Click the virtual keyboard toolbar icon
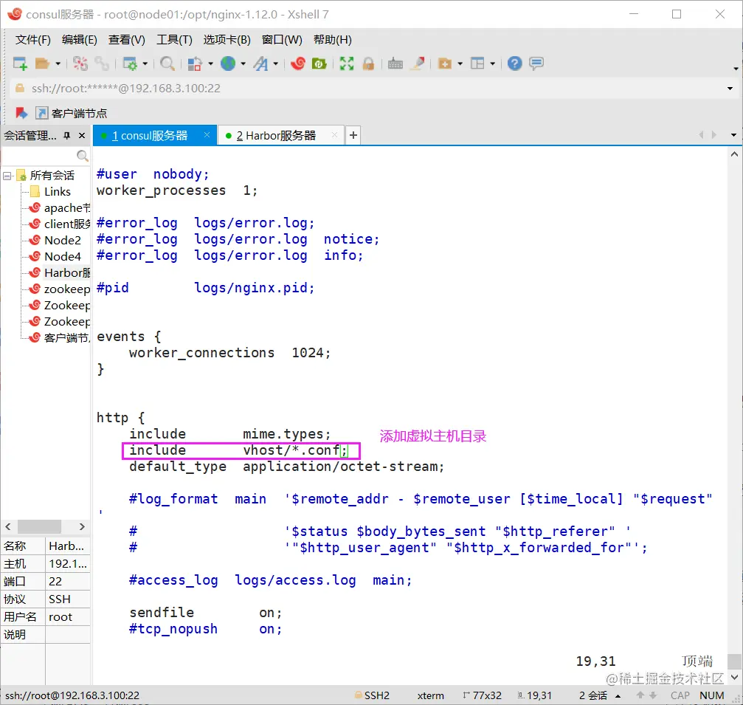This screenshot has width=743, height=705. pyautogui.click(x=395, y=64)
